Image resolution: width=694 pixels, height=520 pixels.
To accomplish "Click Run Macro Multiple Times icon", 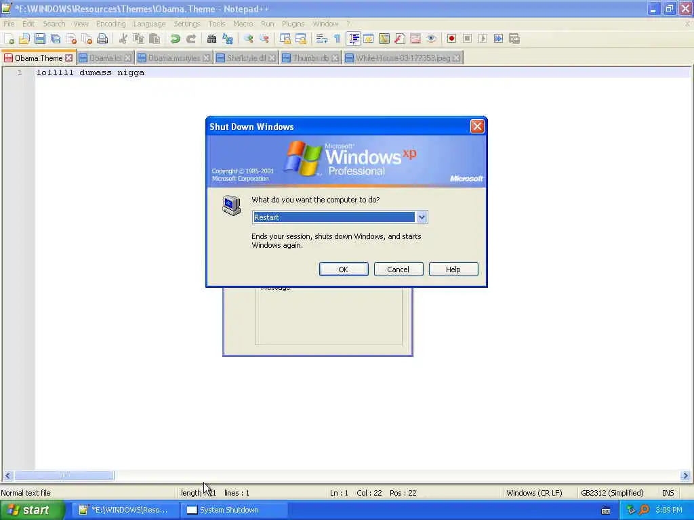I will click(498, 39).
